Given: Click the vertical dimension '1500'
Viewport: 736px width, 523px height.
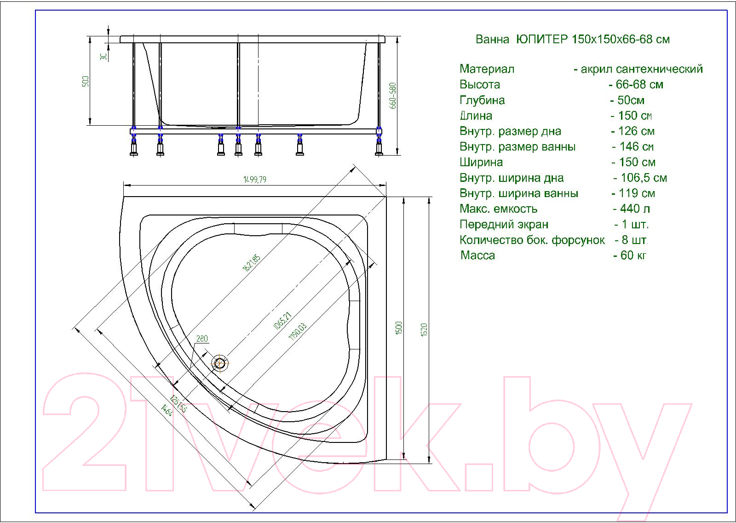Looking at the screenshot, I should click(x=399, y=328).
